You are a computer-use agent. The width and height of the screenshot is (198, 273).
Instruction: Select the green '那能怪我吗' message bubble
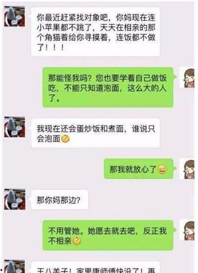coord(108,87)
